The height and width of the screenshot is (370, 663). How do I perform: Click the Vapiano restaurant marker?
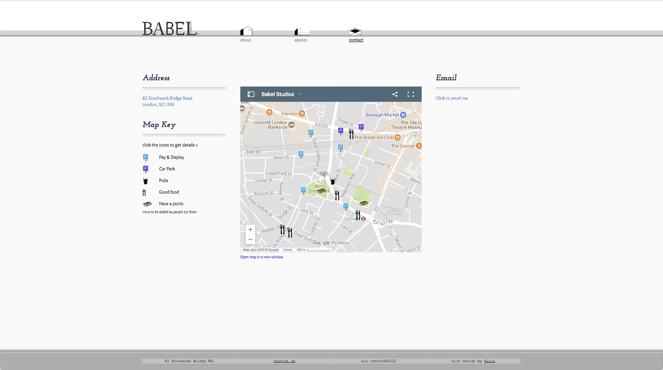click(302, 113)
